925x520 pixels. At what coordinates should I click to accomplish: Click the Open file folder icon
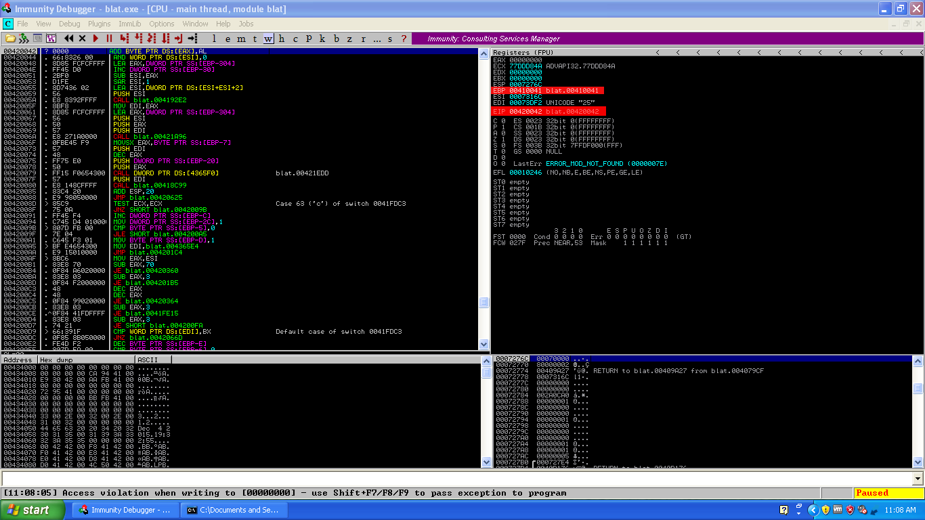point(10,39)
